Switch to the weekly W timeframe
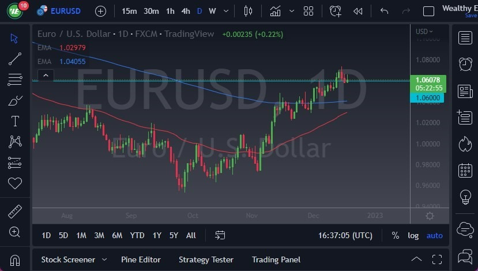Screen dimensions: 478x271 click(x=212, y=12)
